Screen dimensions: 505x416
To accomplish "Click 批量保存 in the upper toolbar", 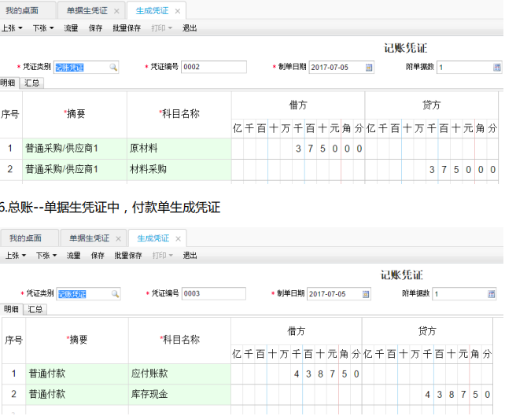I will click(127, 28).
